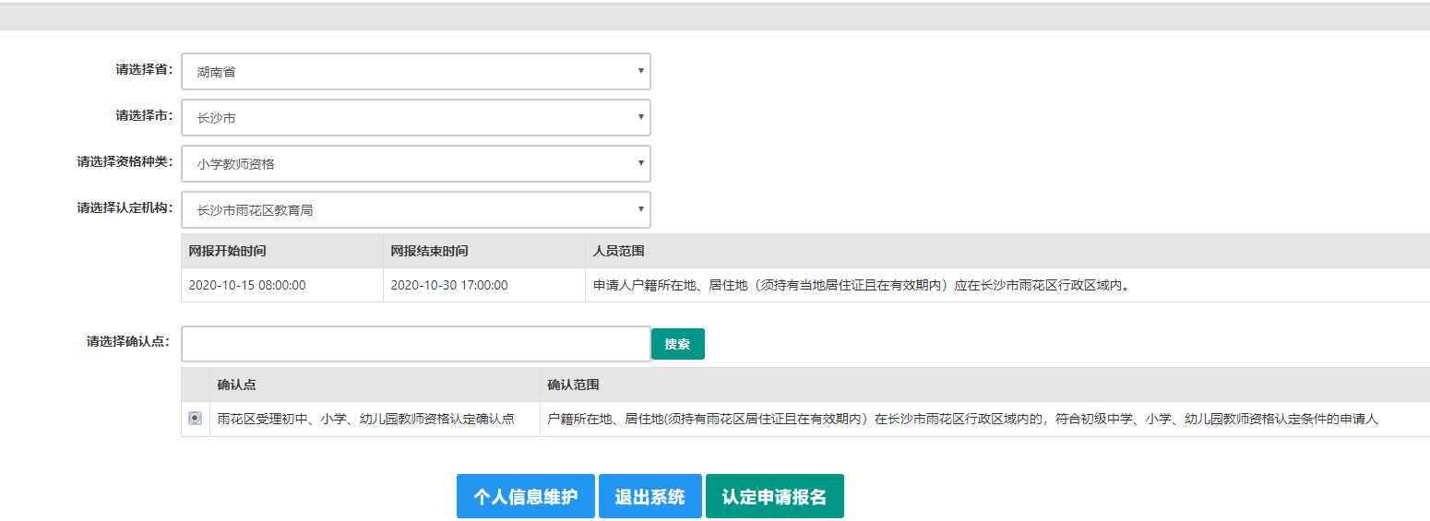Click the 申请人户籍所在地 personnel scope description
Screen dimensions: 1430x521
861,285
